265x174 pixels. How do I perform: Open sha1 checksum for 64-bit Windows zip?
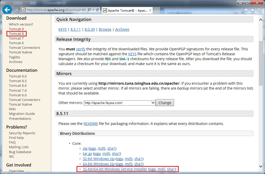[x=138, y=164]
